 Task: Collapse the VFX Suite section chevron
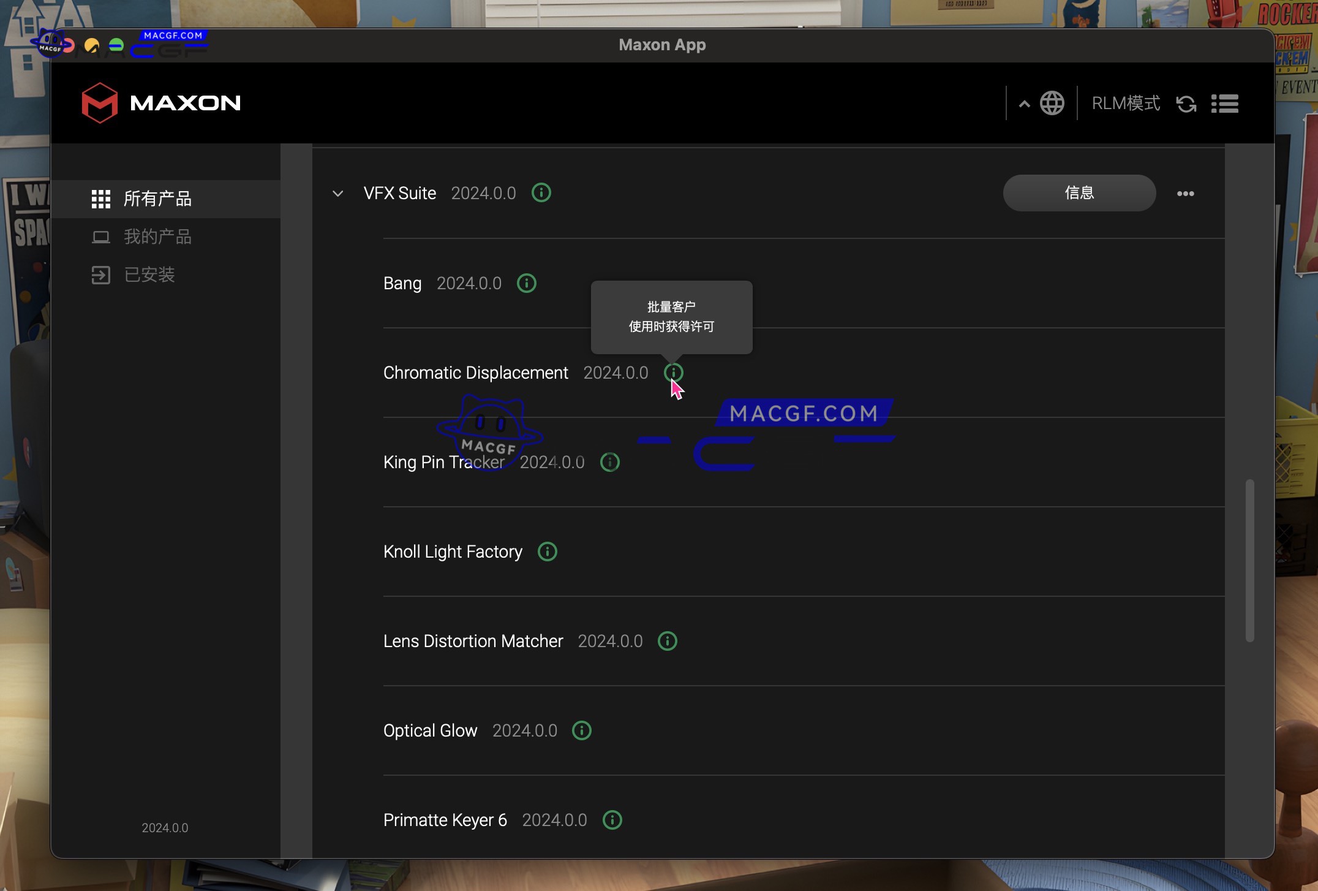[337, 194]
